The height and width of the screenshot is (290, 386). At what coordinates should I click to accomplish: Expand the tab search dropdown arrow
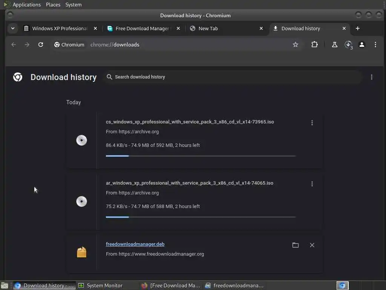13,29
